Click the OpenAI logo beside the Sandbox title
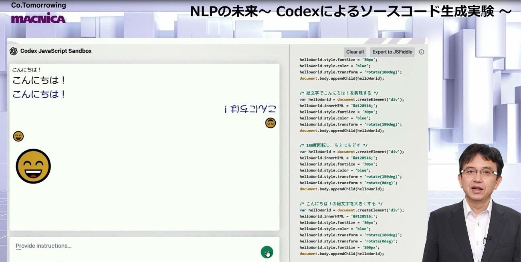Screen dimensions: 521x262 (14, 51)
